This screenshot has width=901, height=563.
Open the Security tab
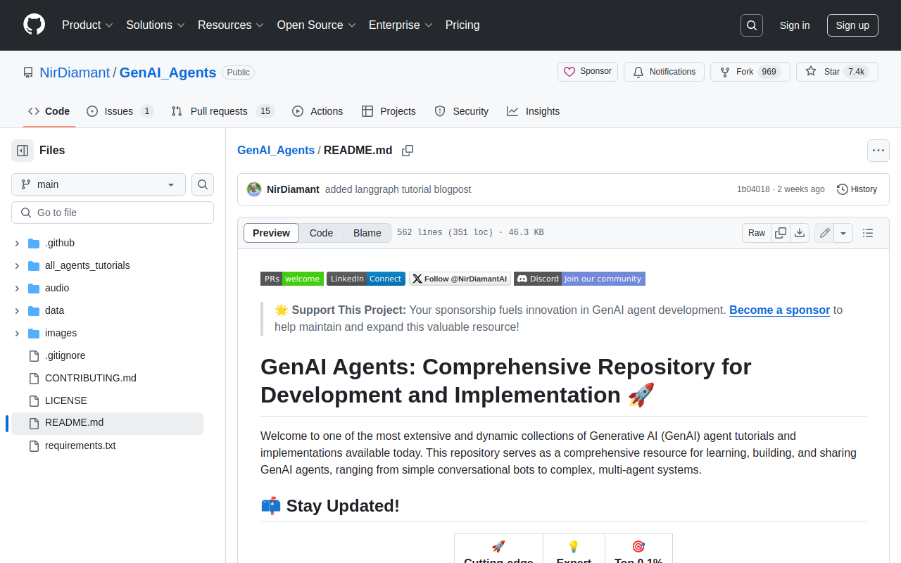tap(462, 111)
